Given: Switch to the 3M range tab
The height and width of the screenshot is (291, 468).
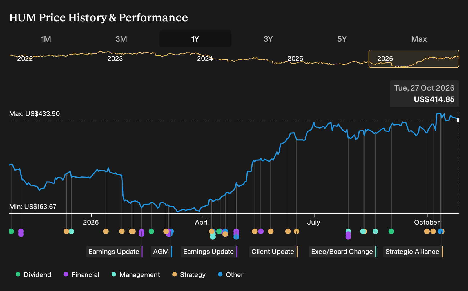Looking at the screenshot, I should [x=121, y=39].
